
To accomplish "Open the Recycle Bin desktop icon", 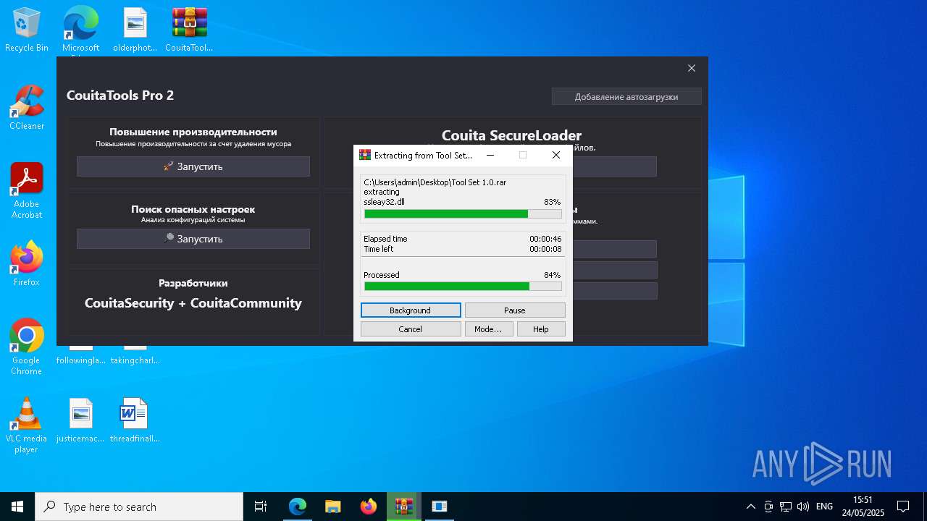I will point(27,30).
